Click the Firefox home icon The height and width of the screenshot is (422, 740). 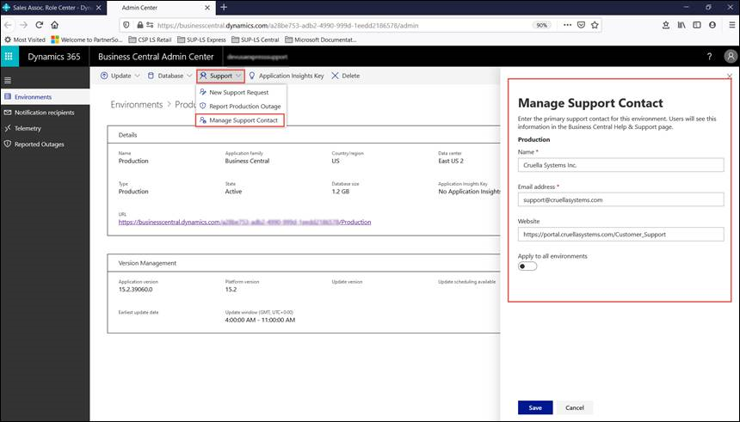pyautogui.click(x=55, y=25)
